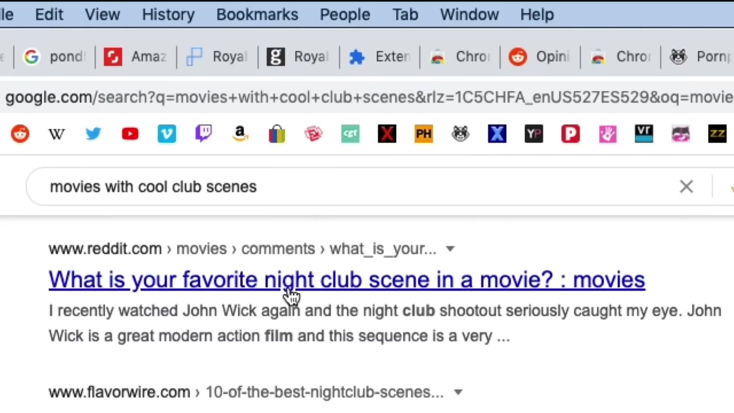Switch to the 'Chro' tab beside Exten

[460, 57]
